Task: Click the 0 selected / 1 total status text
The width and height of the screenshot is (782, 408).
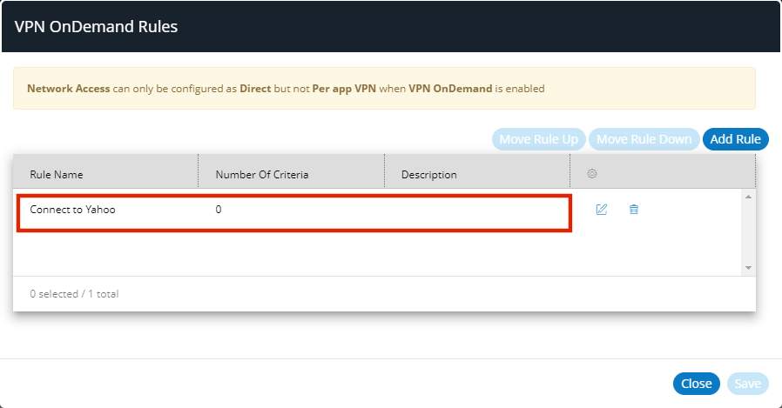Action: (x=74, y=294)
